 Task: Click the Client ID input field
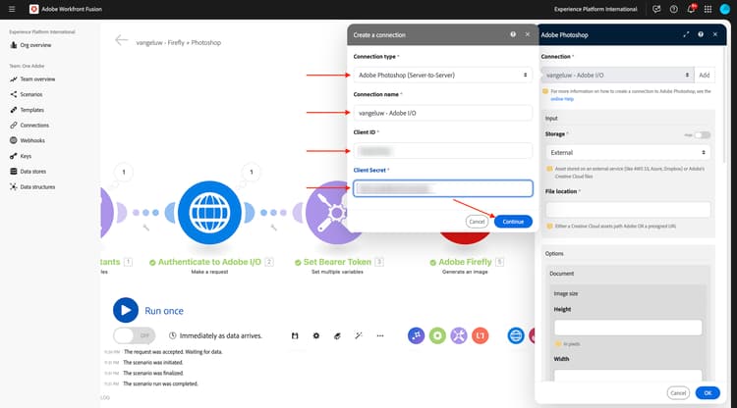[443, 151]
